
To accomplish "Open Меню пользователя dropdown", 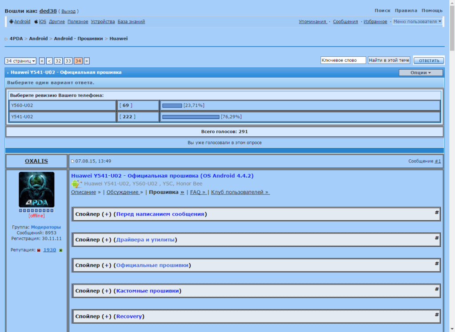I will click(x=417, y=21).
